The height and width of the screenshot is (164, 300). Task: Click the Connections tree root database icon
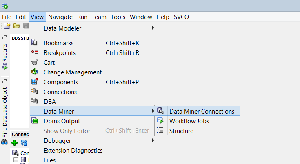click(16, 153)
